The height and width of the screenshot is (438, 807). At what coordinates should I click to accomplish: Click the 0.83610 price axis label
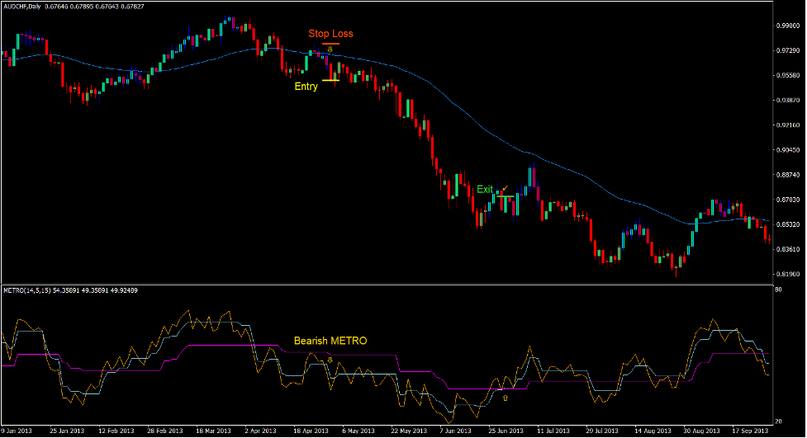coord(788,249)
